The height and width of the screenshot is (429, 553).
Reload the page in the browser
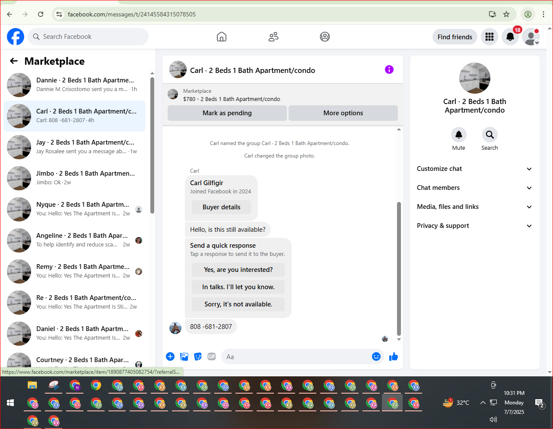tap(41, 14)
